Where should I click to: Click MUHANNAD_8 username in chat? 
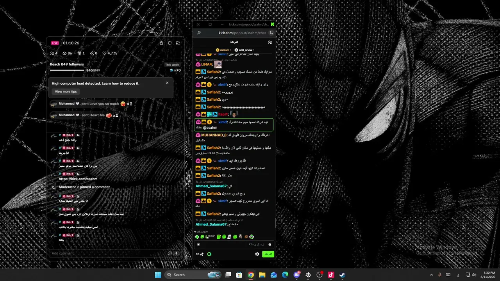pos(214,135)
